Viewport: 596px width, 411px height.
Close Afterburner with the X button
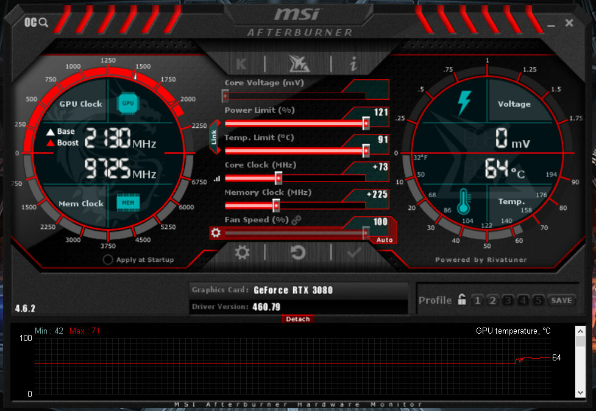tap(569, 23)
